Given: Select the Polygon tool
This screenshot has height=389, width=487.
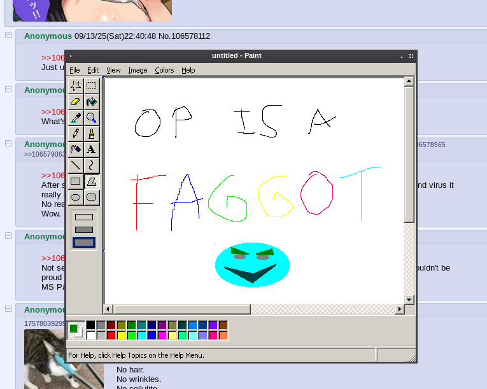Looking at the screenshot, I should 92,181.
